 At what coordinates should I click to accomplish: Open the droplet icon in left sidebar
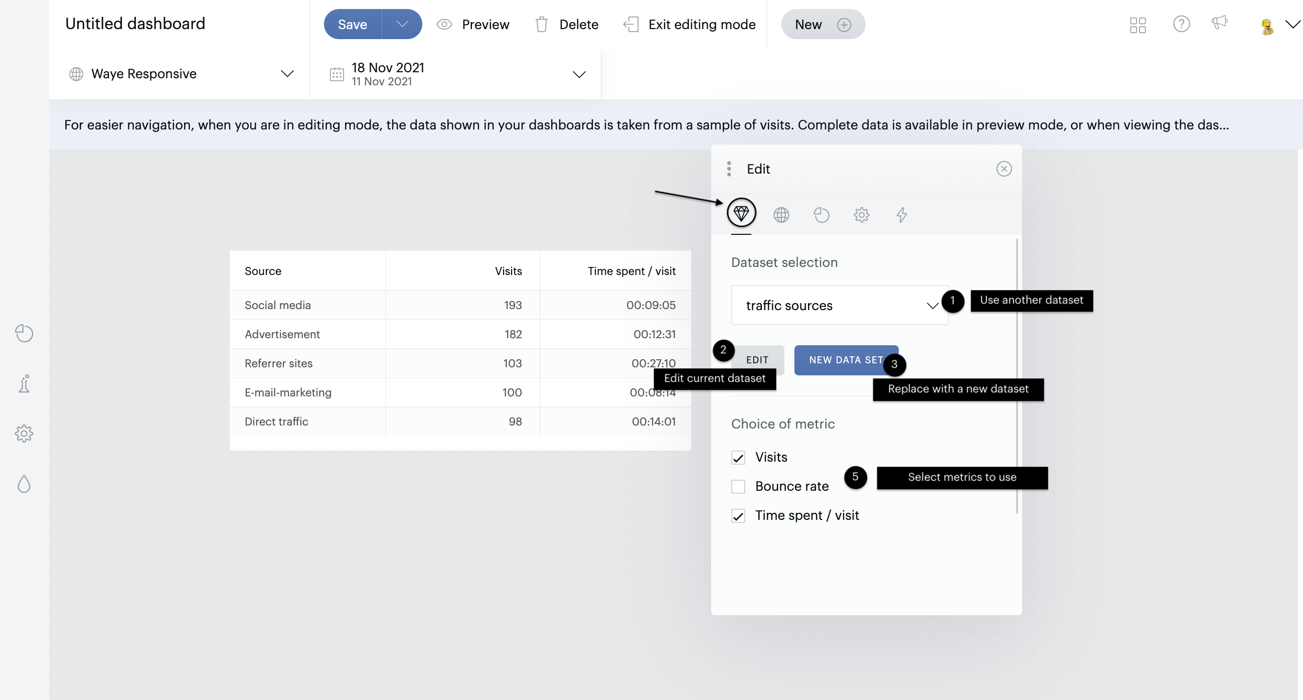click(24, 484)
